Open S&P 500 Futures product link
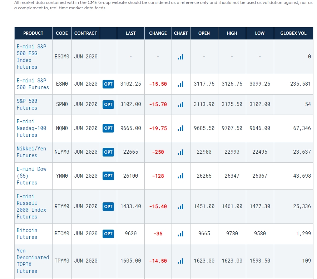This screenshot has width=317, height=279. click(x=27, y=104)
